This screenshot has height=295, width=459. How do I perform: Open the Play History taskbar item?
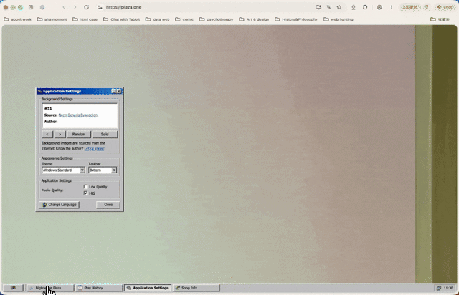pos(99,288)
